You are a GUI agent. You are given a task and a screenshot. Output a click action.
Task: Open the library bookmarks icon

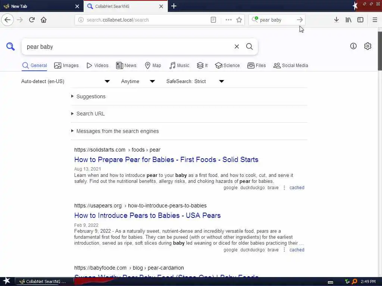[x=348, y=20]
